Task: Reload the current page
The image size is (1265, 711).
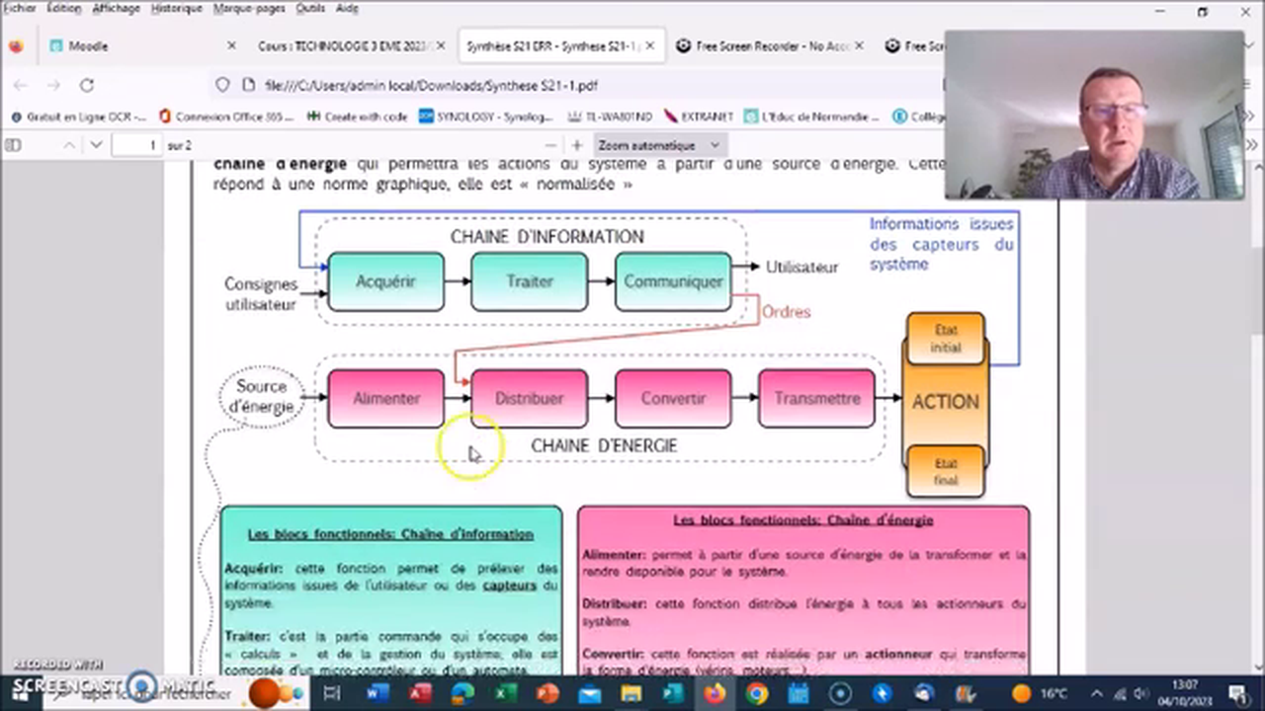Action: coord(86,85)
